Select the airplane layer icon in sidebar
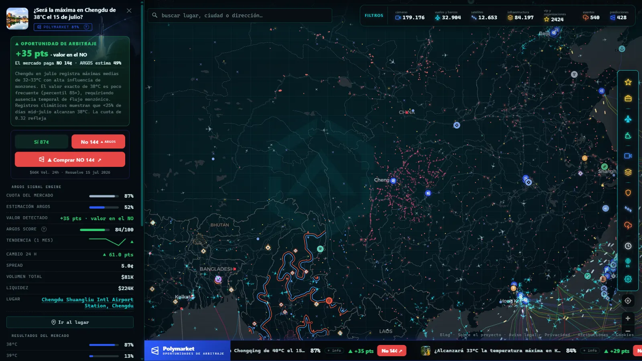 (x=628, y=119)
